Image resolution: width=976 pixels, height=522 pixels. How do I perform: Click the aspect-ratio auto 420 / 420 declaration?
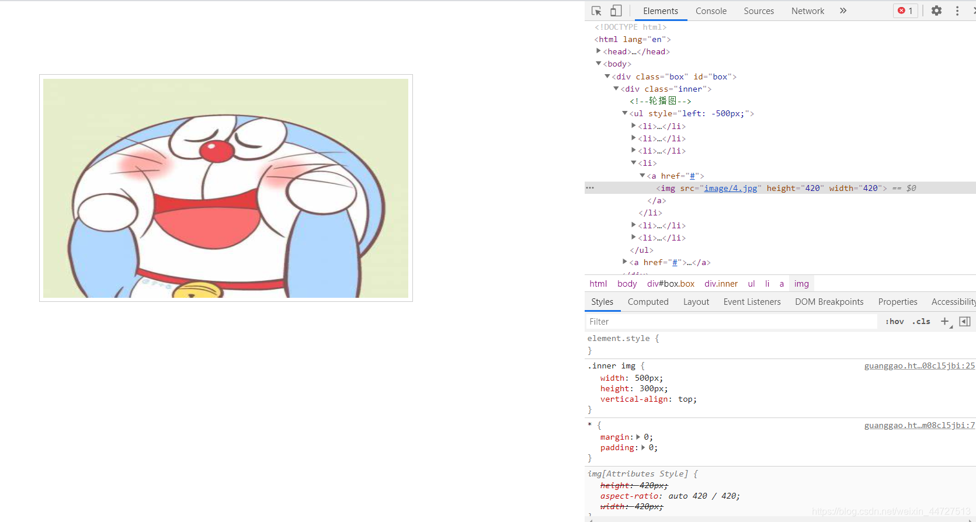coord(670,496)
